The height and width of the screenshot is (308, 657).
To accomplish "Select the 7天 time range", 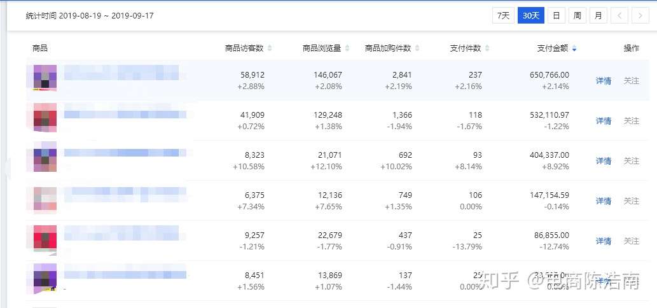I will point(503,16).
